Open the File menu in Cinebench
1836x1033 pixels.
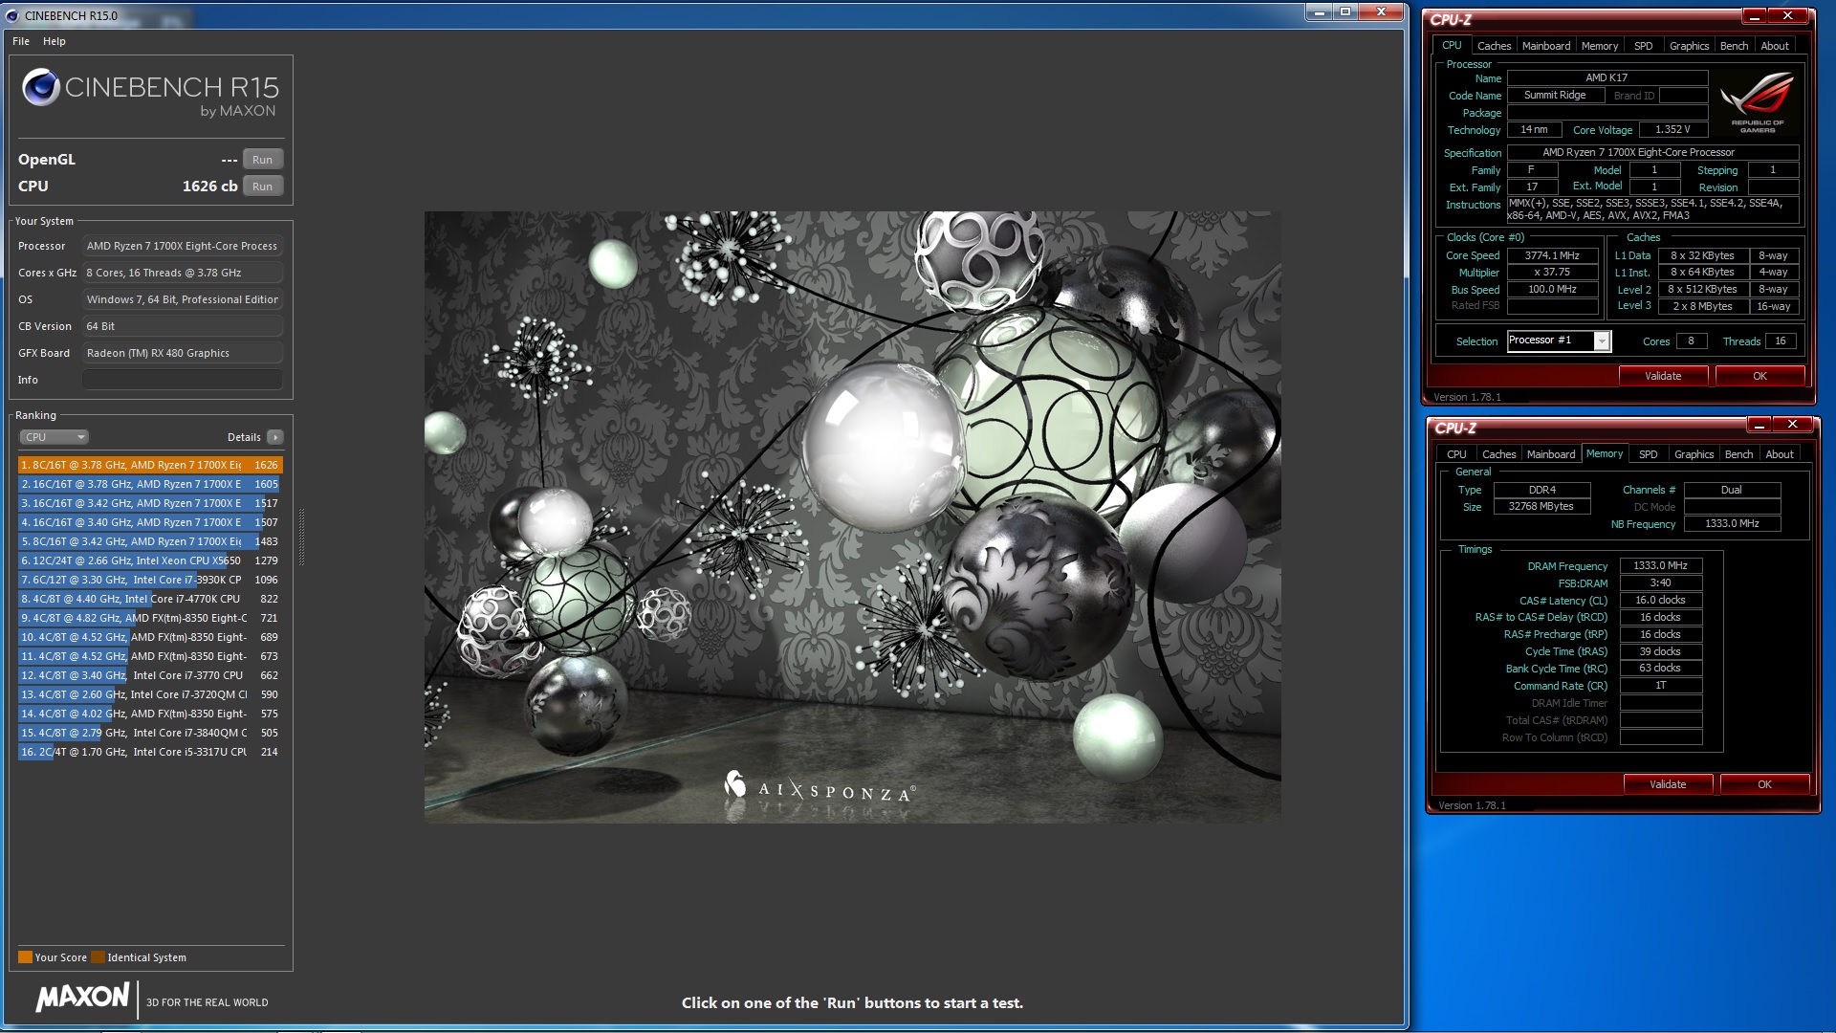21,41
